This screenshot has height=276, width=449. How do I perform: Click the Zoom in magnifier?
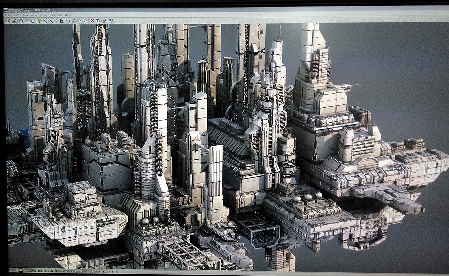pyautogui.click(x=51, y=21)
